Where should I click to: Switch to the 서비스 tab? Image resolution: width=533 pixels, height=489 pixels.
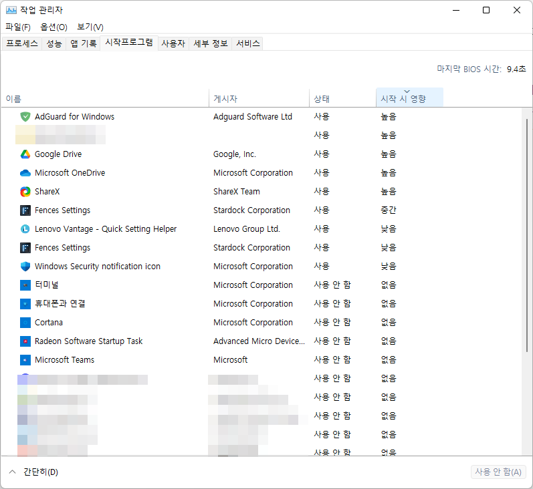(248, 43)
